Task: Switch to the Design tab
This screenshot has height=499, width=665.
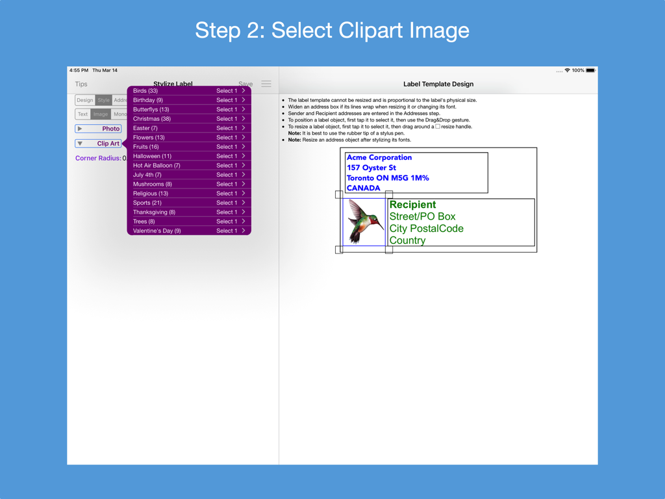Action: coord(84,99)
